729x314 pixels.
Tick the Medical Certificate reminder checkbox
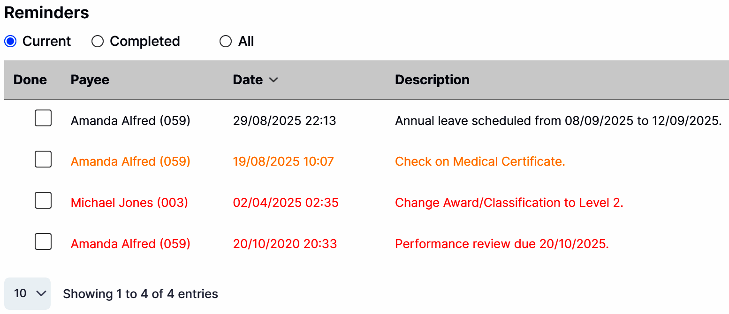tap(43, 160)
